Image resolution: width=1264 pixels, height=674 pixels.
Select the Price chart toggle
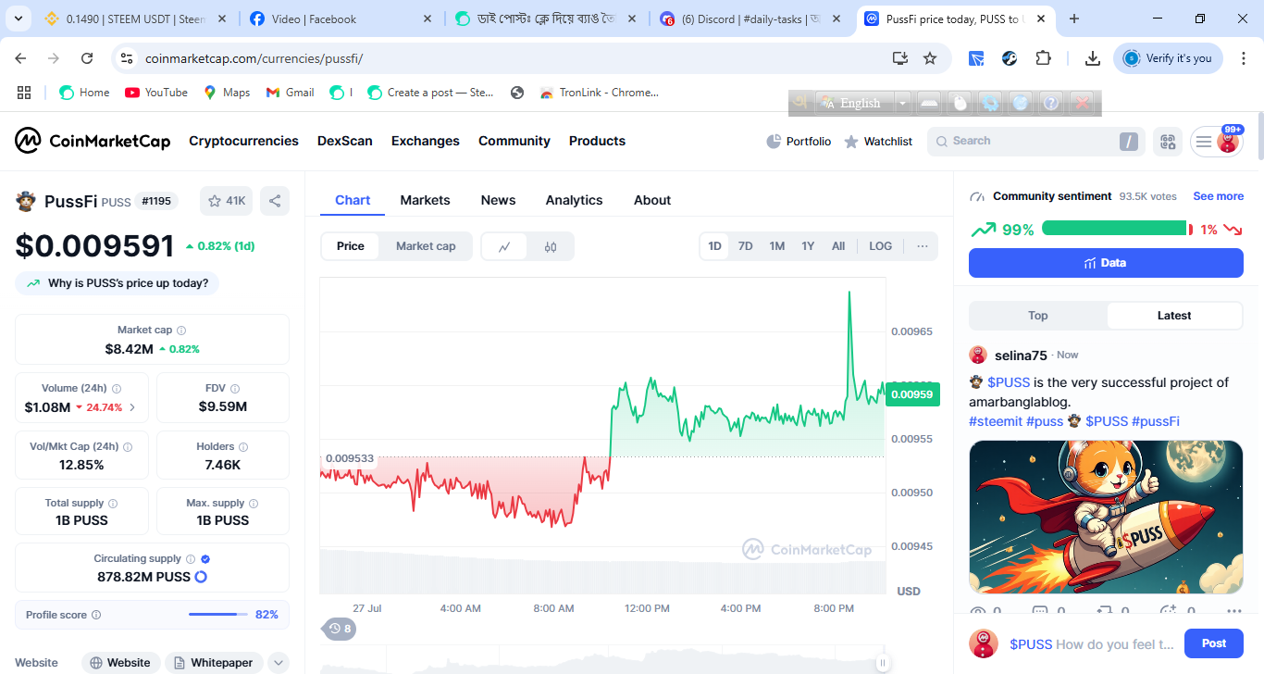351,246
